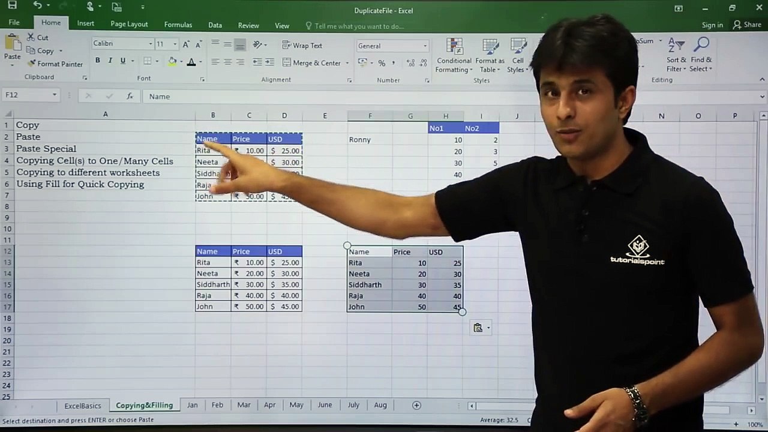768x432 pixels.
Task: Toggle Wrap Text
Action: point(302,46)
